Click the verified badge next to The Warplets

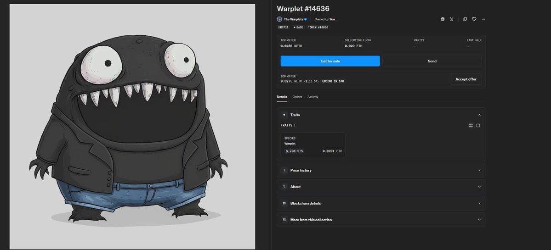pos(306,19)
